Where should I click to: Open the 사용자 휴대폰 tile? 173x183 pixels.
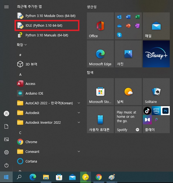point(100,120)
